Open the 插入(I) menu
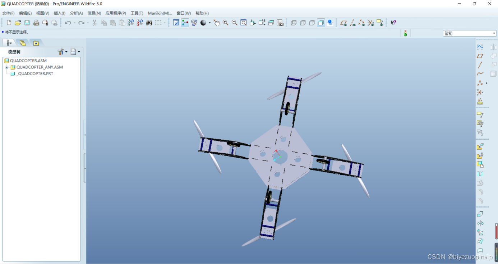The image size is (498, 264). [59, 13]
